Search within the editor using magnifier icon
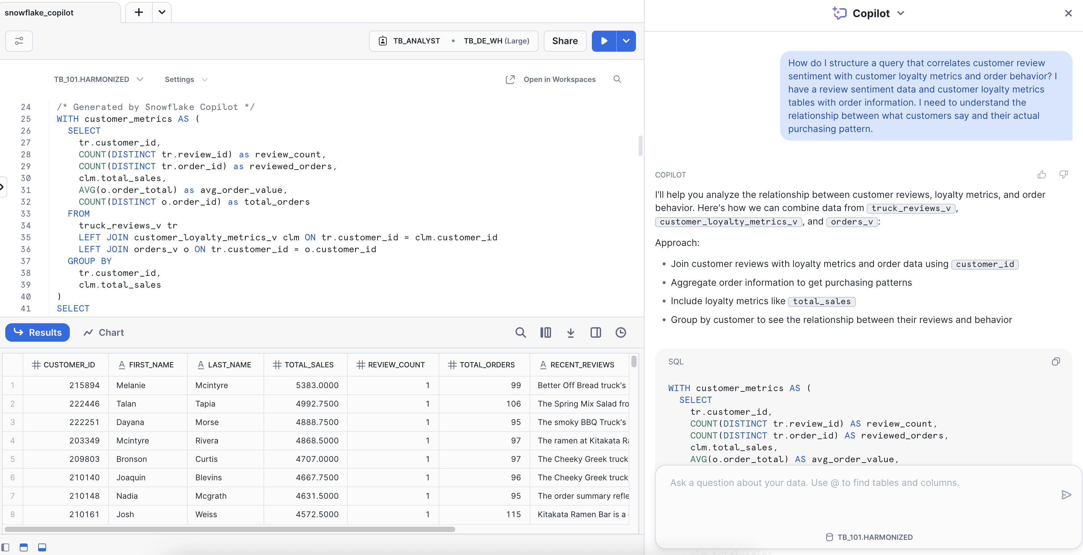Viewport: 1083px width, 555px height. 617,79
